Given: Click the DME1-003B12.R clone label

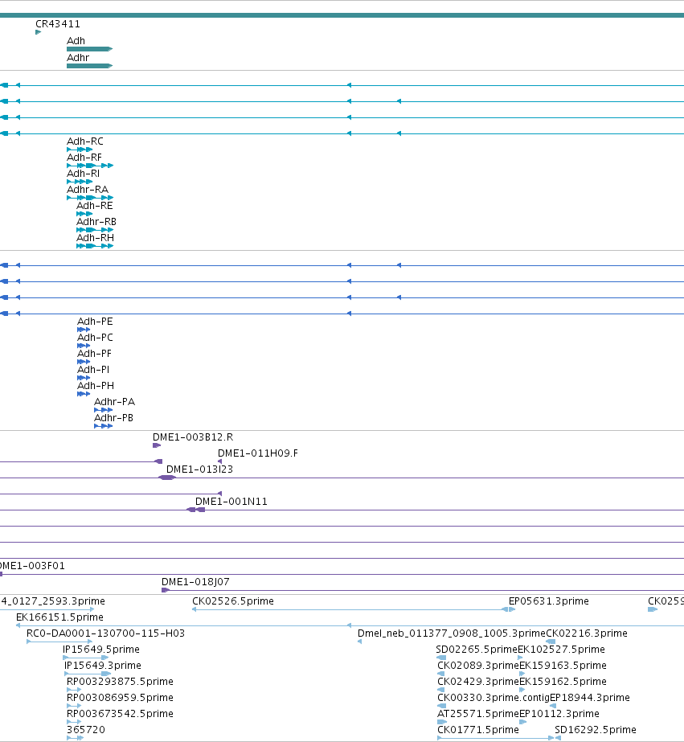Looking at the screenshot, I should tap(193, 437).
